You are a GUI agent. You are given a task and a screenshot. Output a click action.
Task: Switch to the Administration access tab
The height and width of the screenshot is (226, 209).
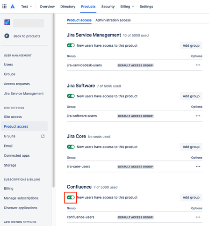click(113, 20)
